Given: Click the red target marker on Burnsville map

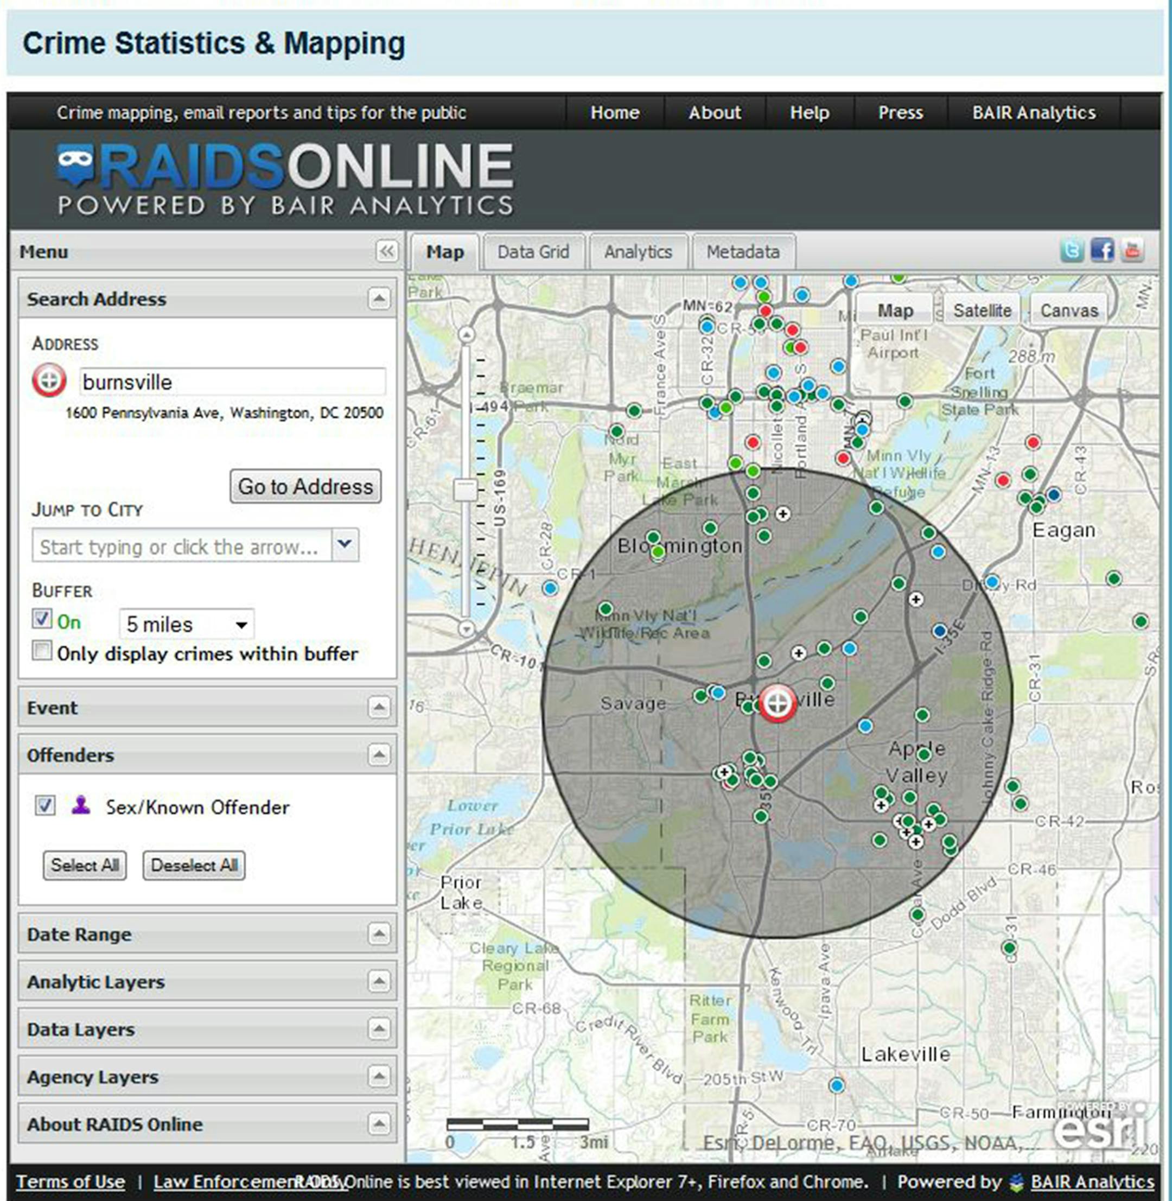Looking at the screenshot, I should [777, 702].
